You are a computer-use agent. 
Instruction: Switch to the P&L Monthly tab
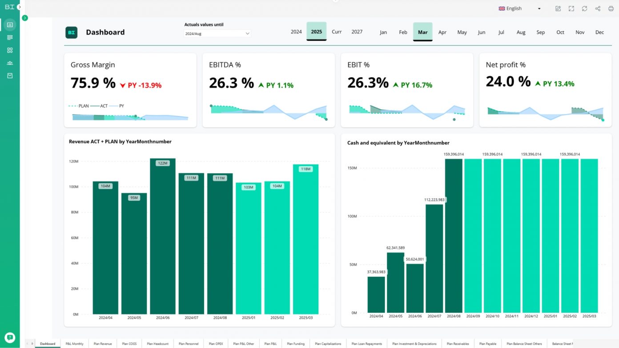(74, 344)
